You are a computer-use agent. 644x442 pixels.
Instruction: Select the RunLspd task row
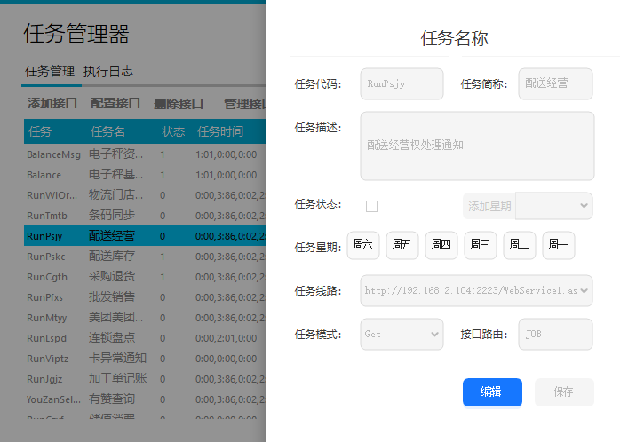click(x=145, y=338)
